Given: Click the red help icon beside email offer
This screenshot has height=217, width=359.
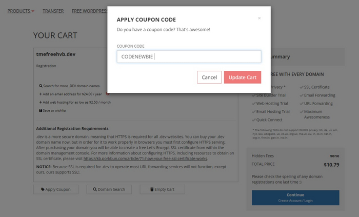Looking at the screenshot, I should [x=108, y=94].
